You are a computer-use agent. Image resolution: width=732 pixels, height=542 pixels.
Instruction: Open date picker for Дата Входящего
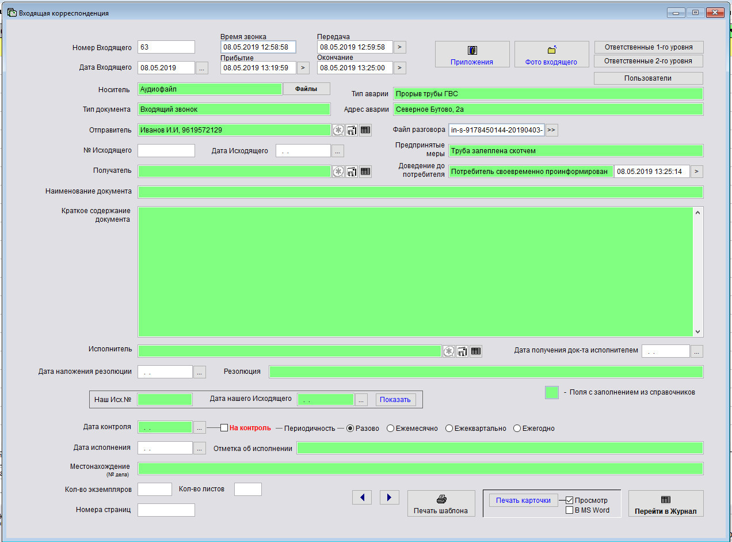tap(201, 68)
